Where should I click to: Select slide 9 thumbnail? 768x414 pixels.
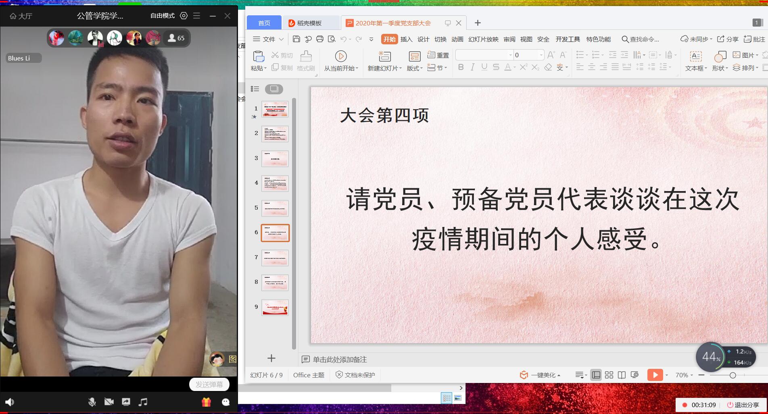pos(275,308)
